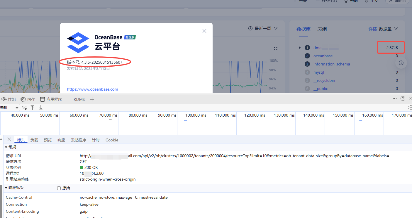This screenshot has height=218, width=412.
Task: Click the export HAR download arrow icon
Action: (x=41, y=108)
